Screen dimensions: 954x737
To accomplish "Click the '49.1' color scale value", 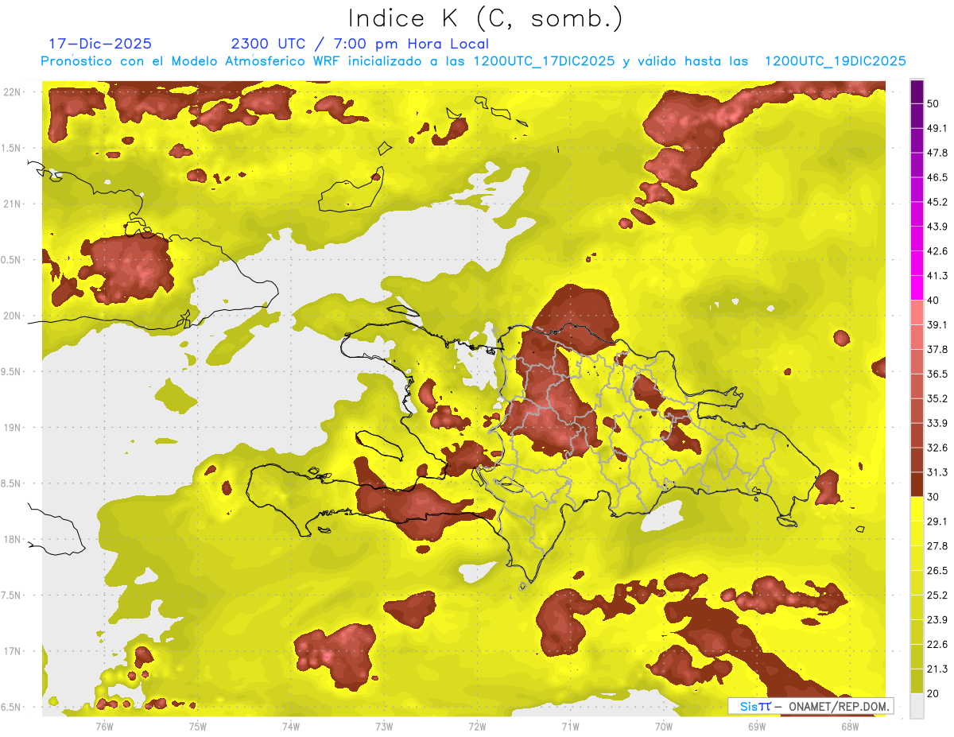I will pyautogui.click(x=937, y=128).
